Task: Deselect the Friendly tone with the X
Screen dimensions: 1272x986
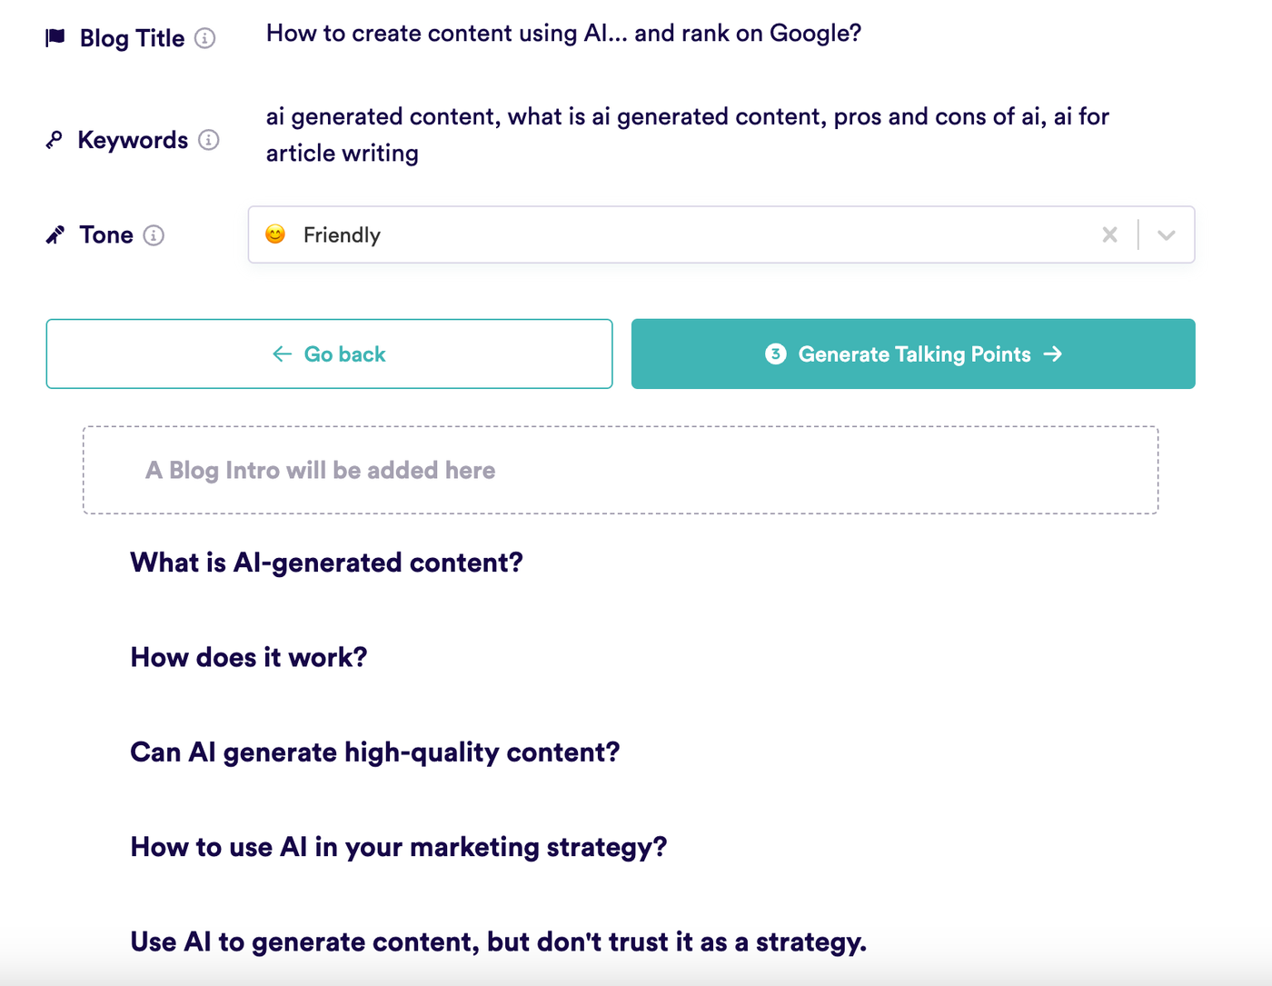Action: click(1109, 234)
